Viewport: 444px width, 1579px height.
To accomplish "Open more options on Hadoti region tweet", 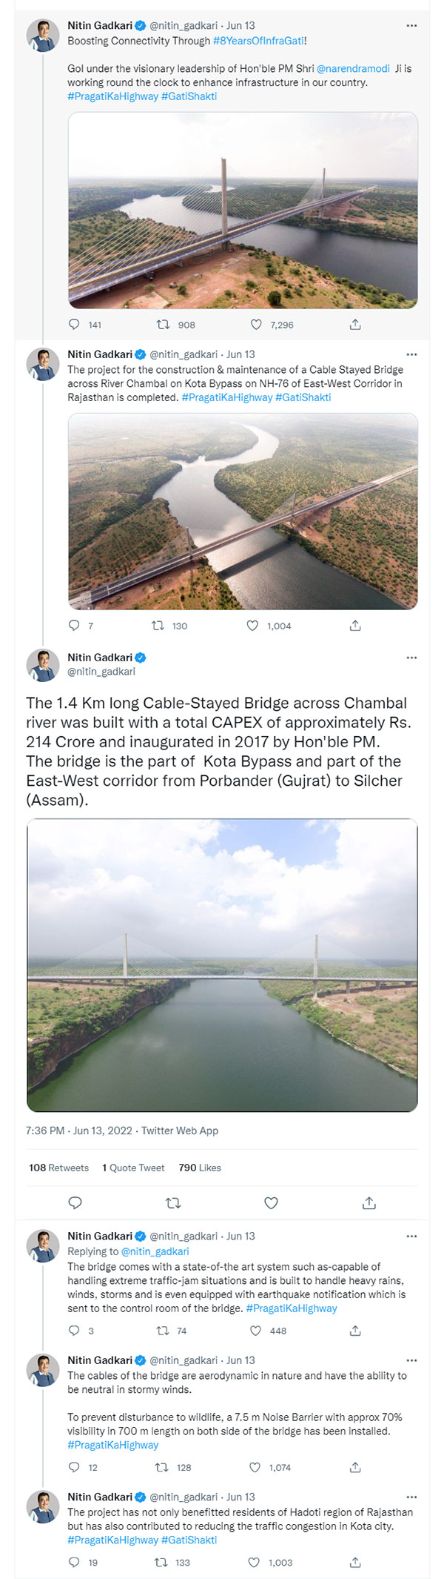I will coord(411,1496).
